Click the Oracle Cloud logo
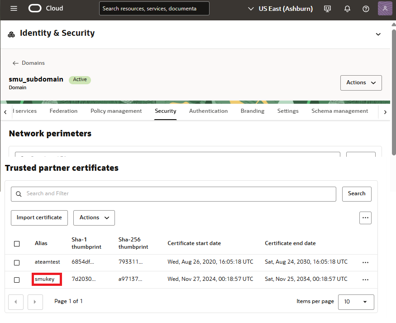 pyautogui.click(x=45, y=8)
